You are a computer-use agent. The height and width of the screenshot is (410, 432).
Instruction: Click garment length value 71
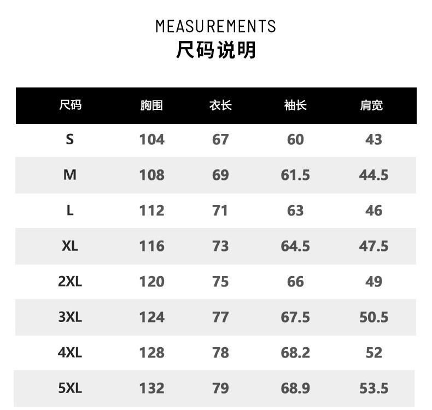point(220,210)
